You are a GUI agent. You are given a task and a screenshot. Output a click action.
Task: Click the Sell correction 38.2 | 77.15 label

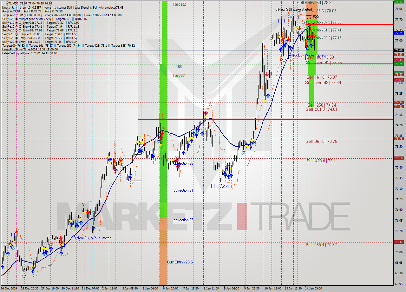coord(321,38)
